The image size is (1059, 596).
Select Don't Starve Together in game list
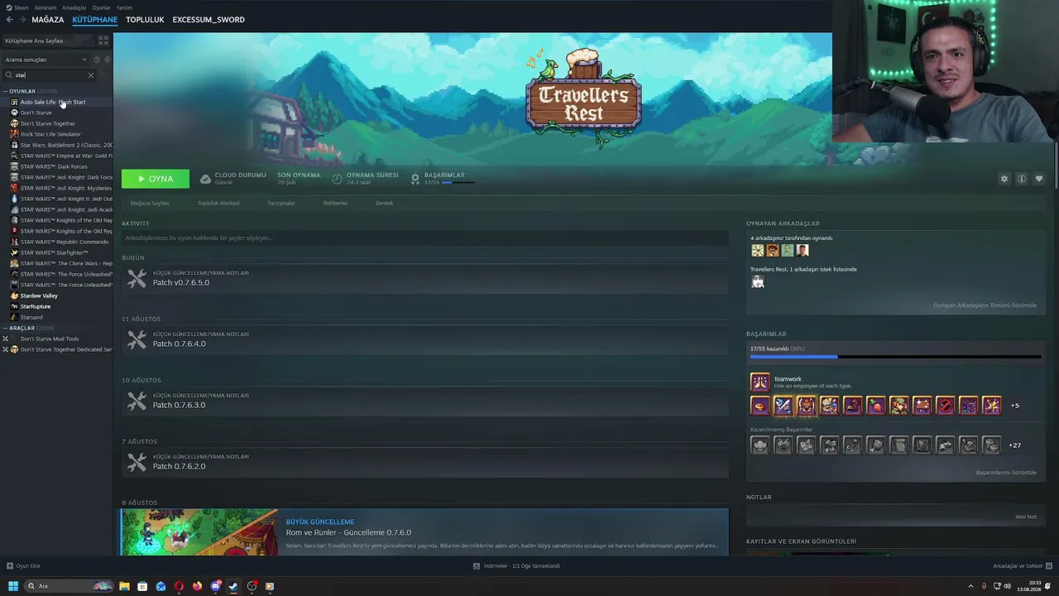[48, 123]
